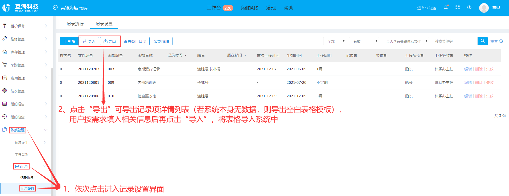Click the 切换 company switch badge
Image resolution: width=509 pixels, height=196 pixels.
tap(84, 8)
